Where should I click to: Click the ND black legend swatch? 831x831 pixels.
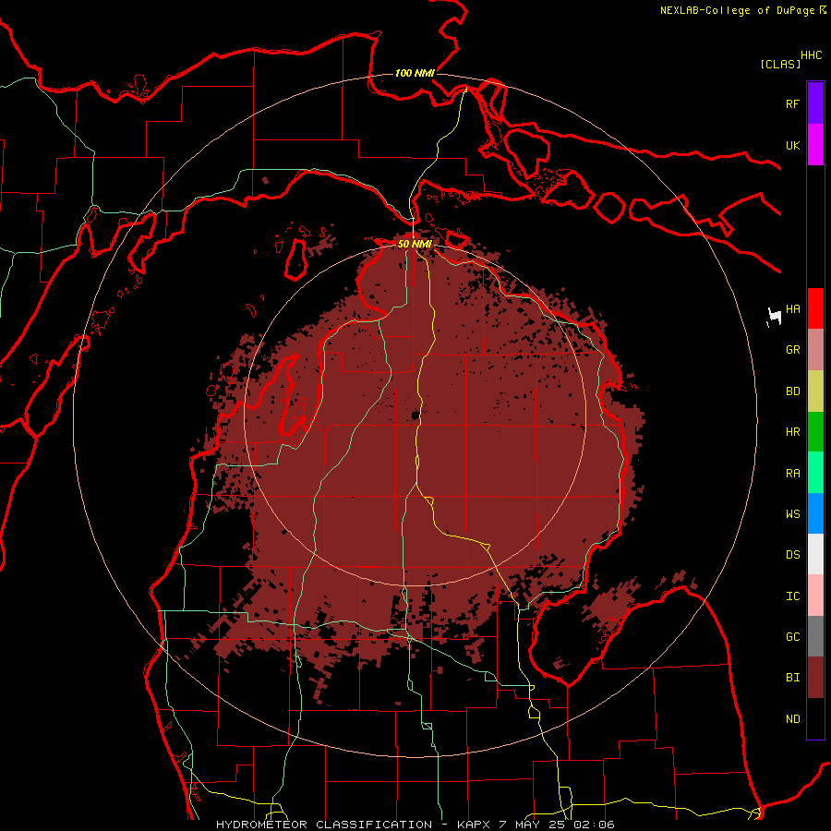[815, 718]
